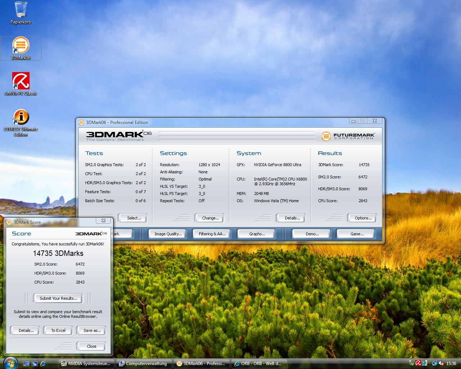The image size is (461, 369).
Task: Click Details... in the Score dialog
Action: click(x=25, y=330)
